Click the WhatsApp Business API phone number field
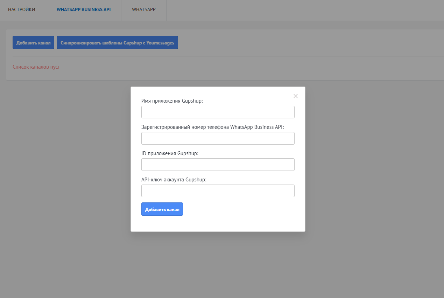Image resolution: width=444 pixels, height=298 pixels. (x=218, y=138)
